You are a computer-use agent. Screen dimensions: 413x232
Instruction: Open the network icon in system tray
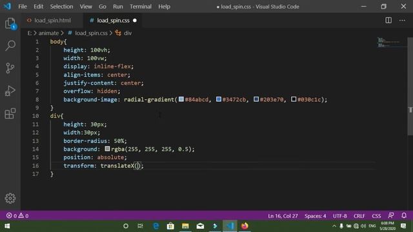tap(356, 226)
